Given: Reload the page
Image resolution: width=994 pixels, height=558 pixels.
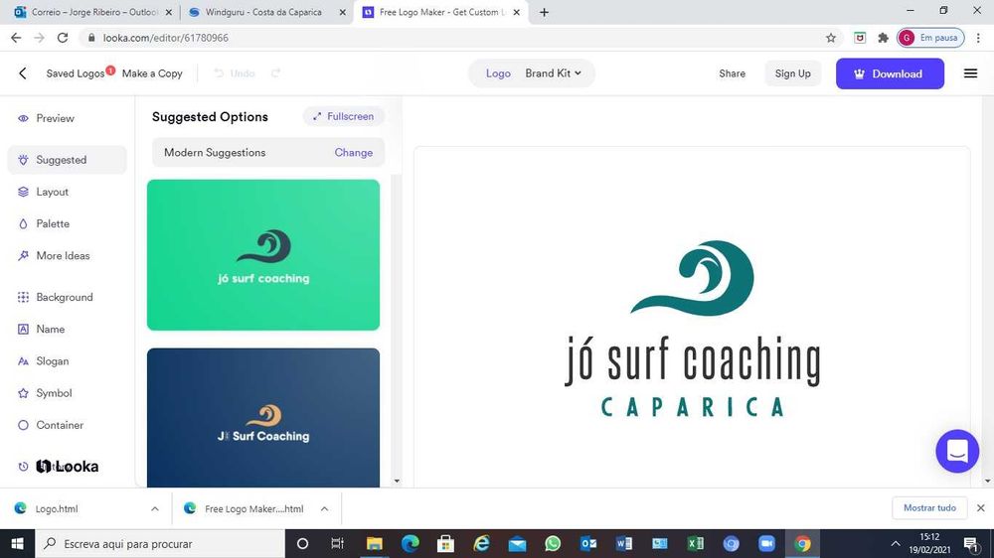Looking at the screenshot, I should 62,38.
